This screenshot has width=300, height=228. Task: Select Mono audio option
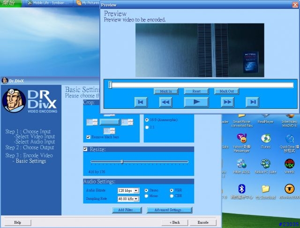point(146,196)
